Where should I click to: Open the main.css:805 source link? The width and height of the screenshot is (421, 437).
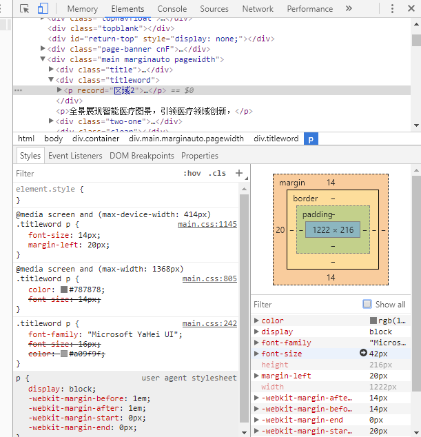pyautogui.click(x=209, y=278)
